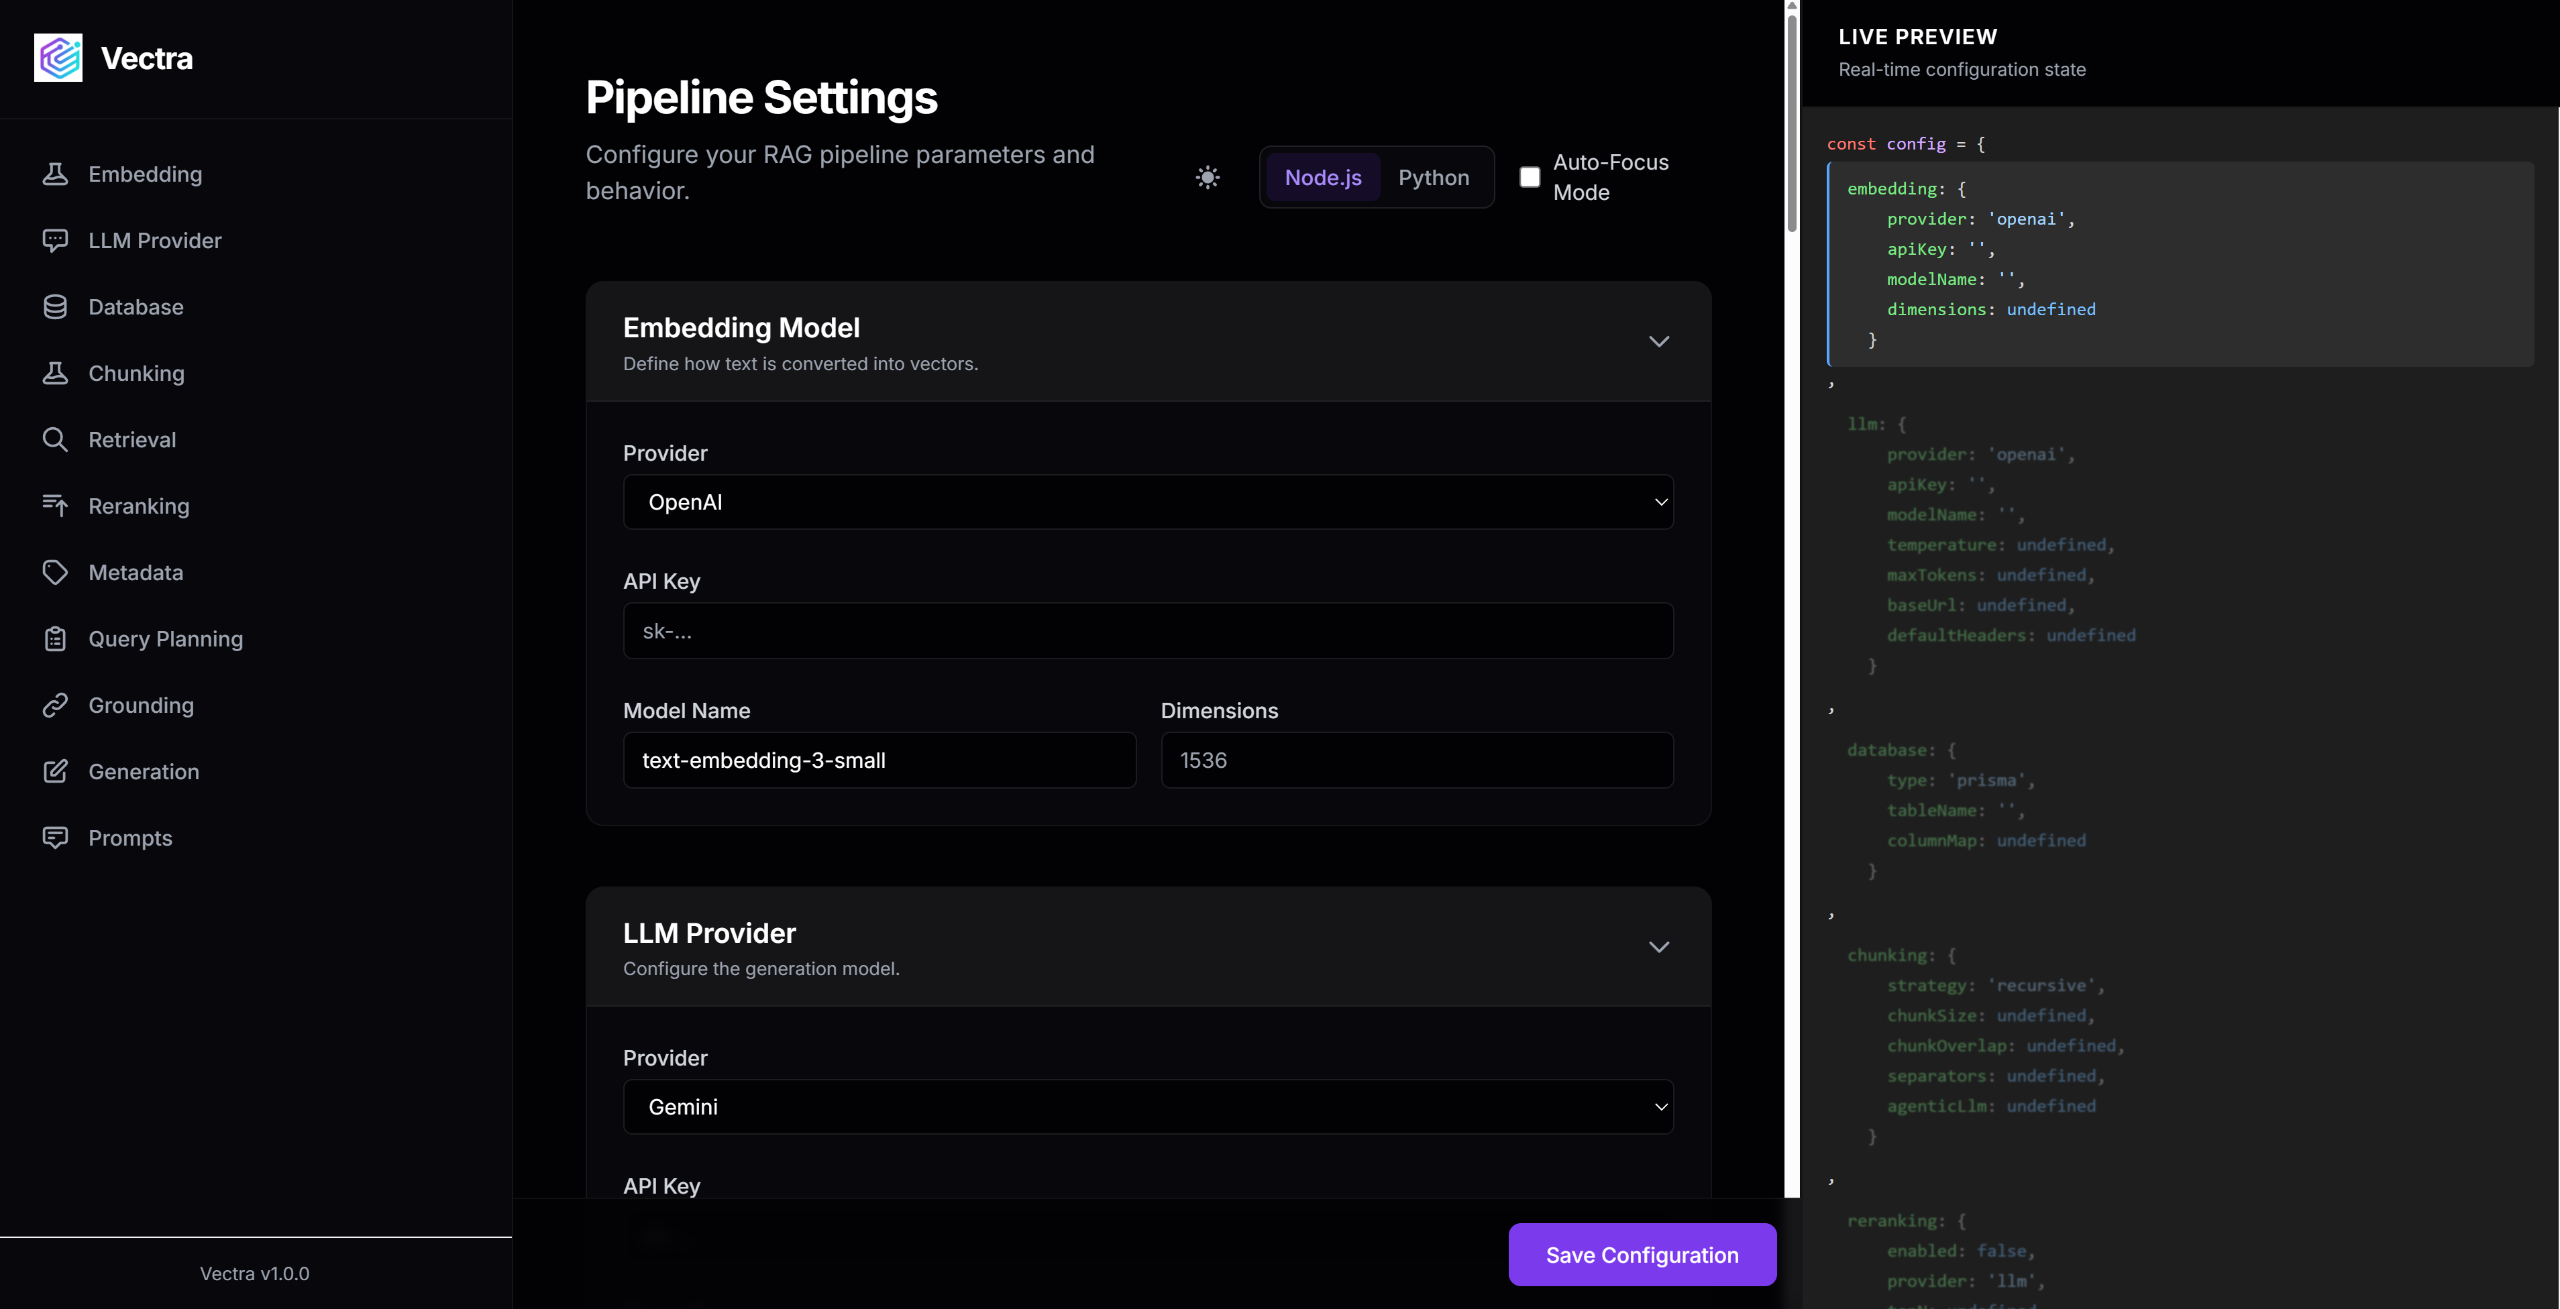Click the LLM Provider chat icon

click(54, 240)
